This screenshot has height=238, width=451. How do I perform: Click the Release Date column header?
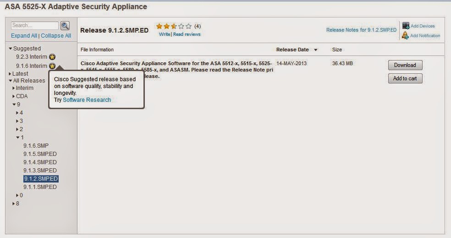coord(292,50)
